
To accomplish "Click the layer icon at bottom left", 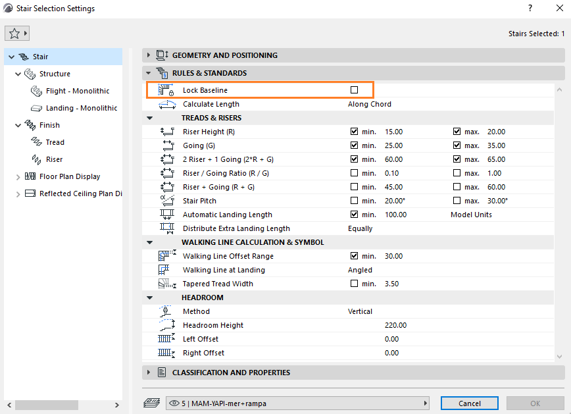I will (152, 403).
